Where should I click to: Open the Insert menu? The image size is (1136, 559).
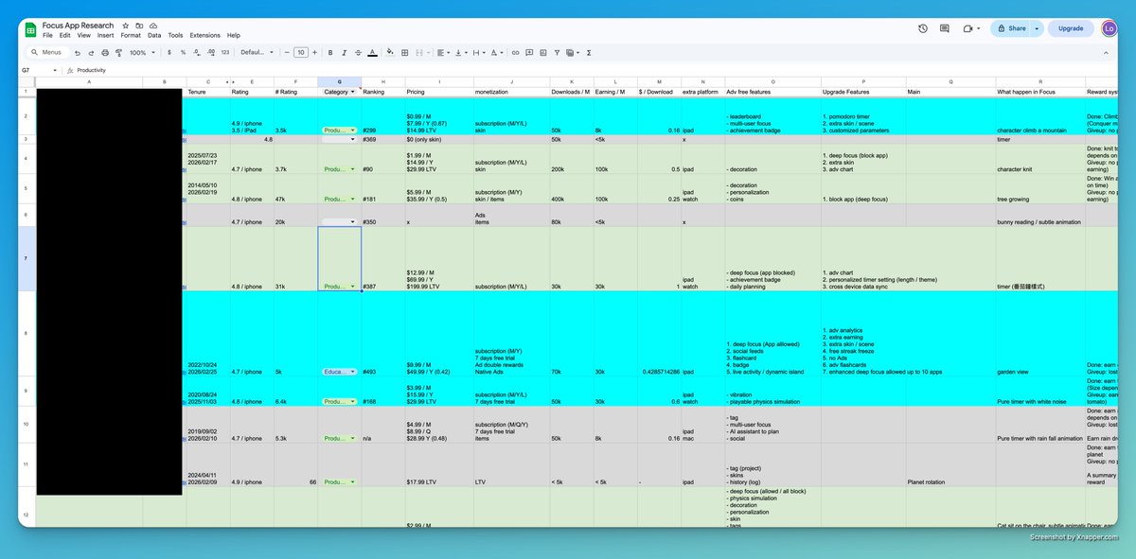[105, 35]
